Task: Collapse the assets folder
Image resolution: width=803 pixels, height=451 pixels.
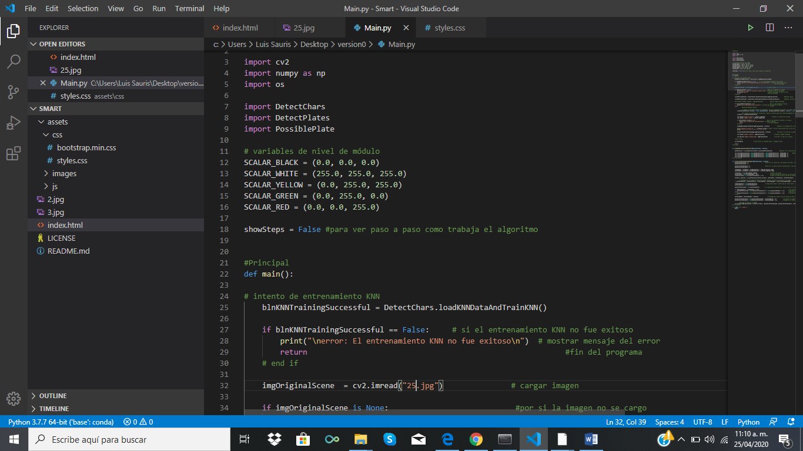Action: coord(116,122)
